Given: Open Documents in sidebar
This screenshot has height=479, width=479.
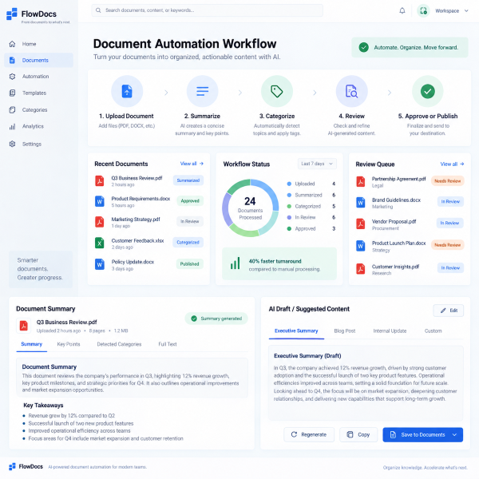Looking at the screenshot, I should 38,60.
